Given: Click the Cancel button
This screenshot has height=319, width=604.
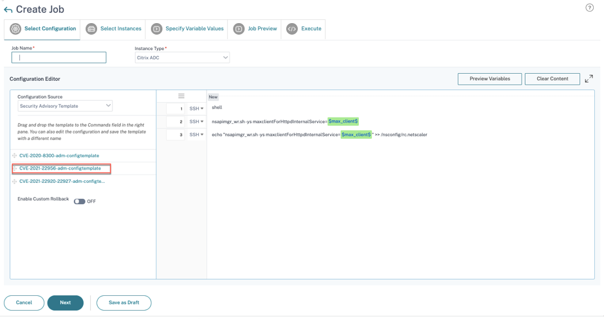Looking at the screenshot, I should click(x=24, y=303).
